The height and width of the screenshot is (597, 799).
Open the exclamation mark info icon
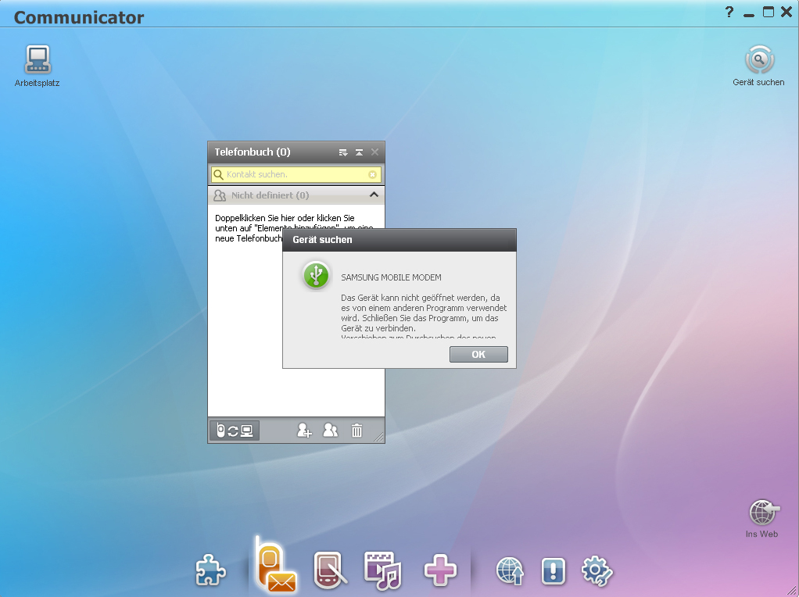coord(554,570)
